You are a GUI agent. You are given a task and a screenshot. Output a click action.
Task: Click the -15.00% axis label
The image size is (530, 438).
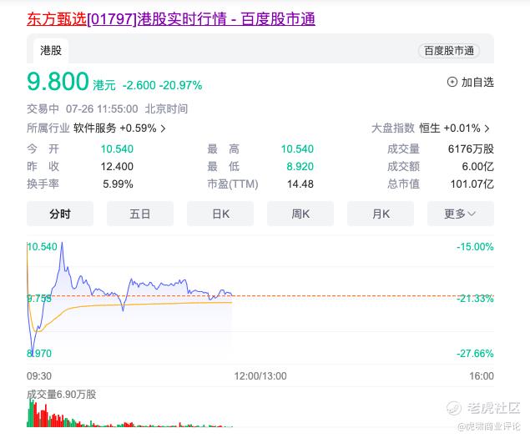475,247
